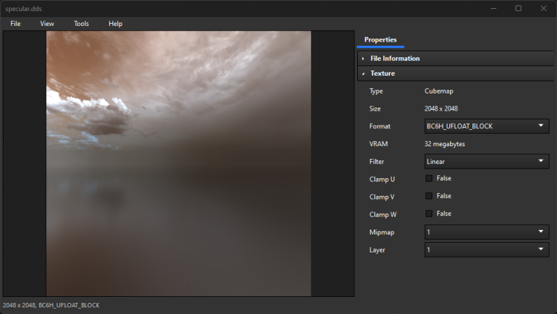This screenshot has height=314, width=557.
Task: Open the Filter dropdown set to Linear
Action: pos(486,161)
